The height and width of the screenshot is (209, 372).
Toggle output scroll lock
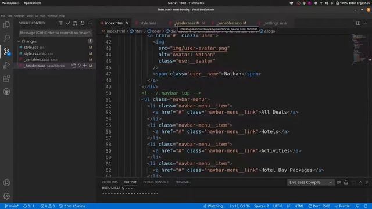pyautogui.click(x=346, y=182)
